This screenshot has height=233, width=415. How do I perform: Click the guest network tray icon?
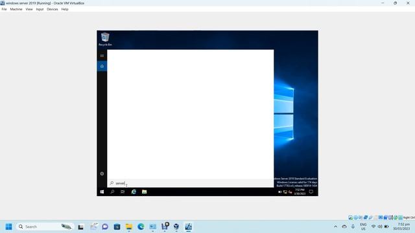[285, 192]
